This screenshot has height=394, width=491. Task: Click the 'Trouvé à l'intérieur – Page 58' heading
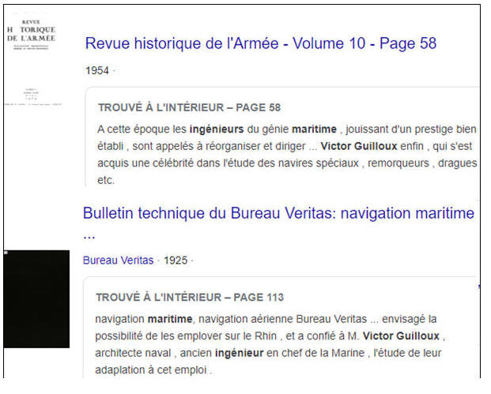point(190,107)
